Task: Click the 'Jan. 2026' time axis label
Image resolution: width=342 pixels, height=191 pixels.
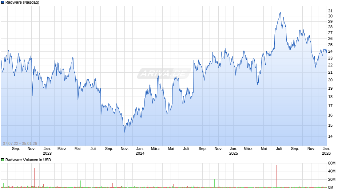Action: 326,151
